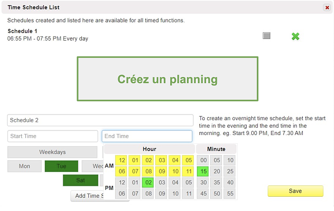Select minute 00 in the picker

click(x=203, y=160)
